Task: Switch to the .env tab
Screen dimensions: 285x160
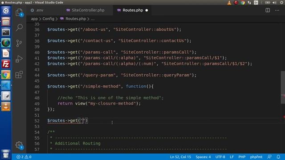Action: point(37,10)
